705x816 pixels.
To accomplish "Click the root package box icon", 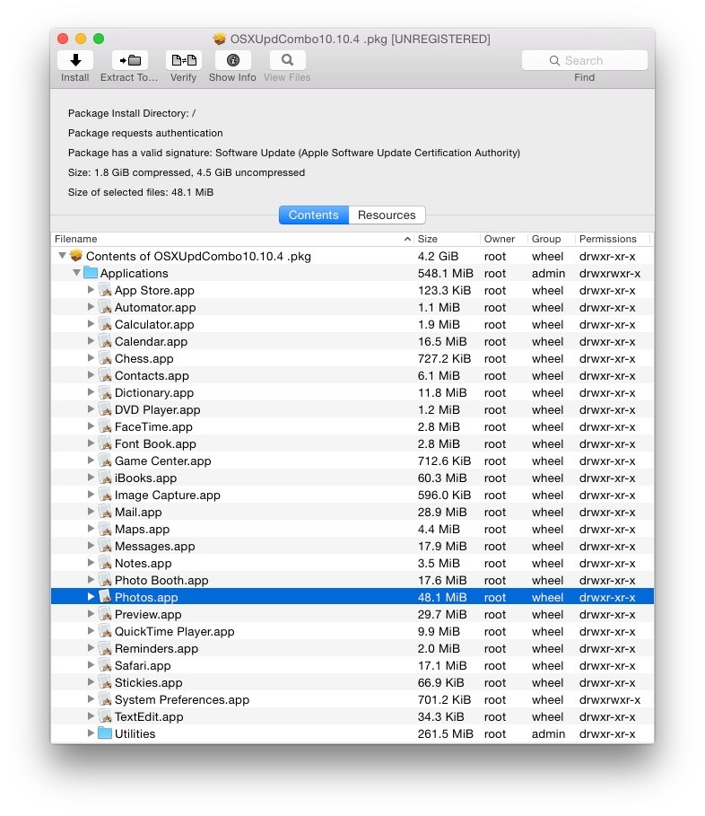I will click(76, 256).
